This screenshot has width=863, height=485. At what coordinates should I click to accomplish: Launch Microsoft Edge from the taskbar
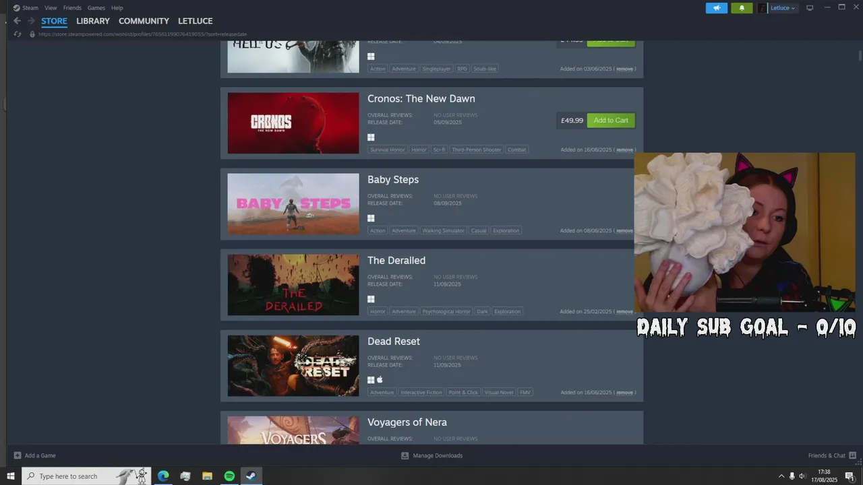163,476
